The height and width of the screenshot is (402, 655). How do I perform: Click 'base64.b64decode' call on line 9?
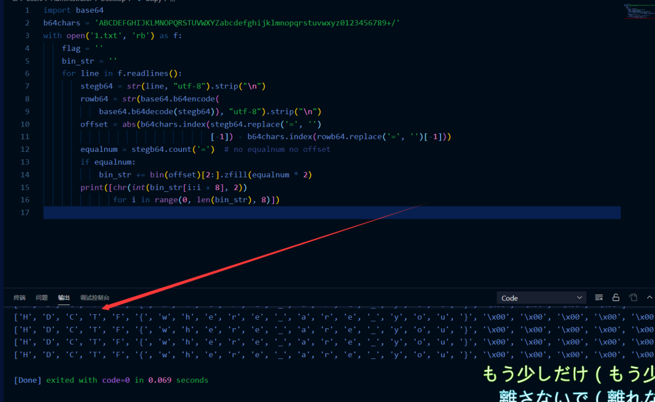136,112
